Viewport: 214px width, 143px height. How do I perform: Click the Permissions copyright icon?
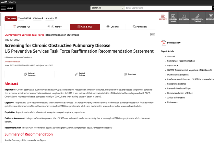coord(134,27)
